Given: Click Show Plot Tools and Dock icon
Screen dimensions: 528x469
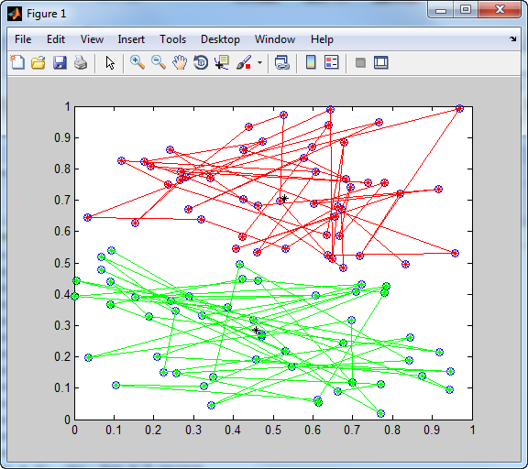Looking at the screenshot, I should tap(381, 62).
